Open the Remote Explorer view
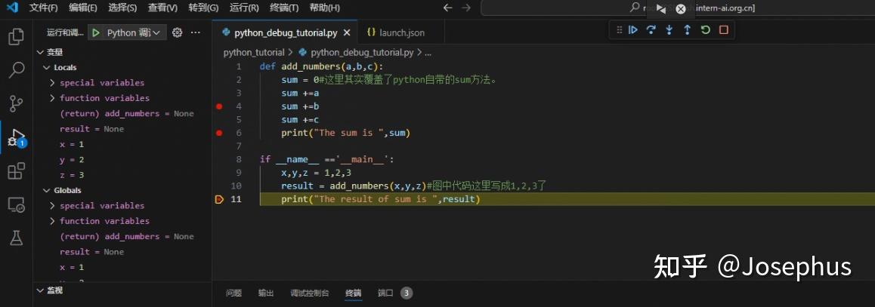 click(x=16, y=204)
